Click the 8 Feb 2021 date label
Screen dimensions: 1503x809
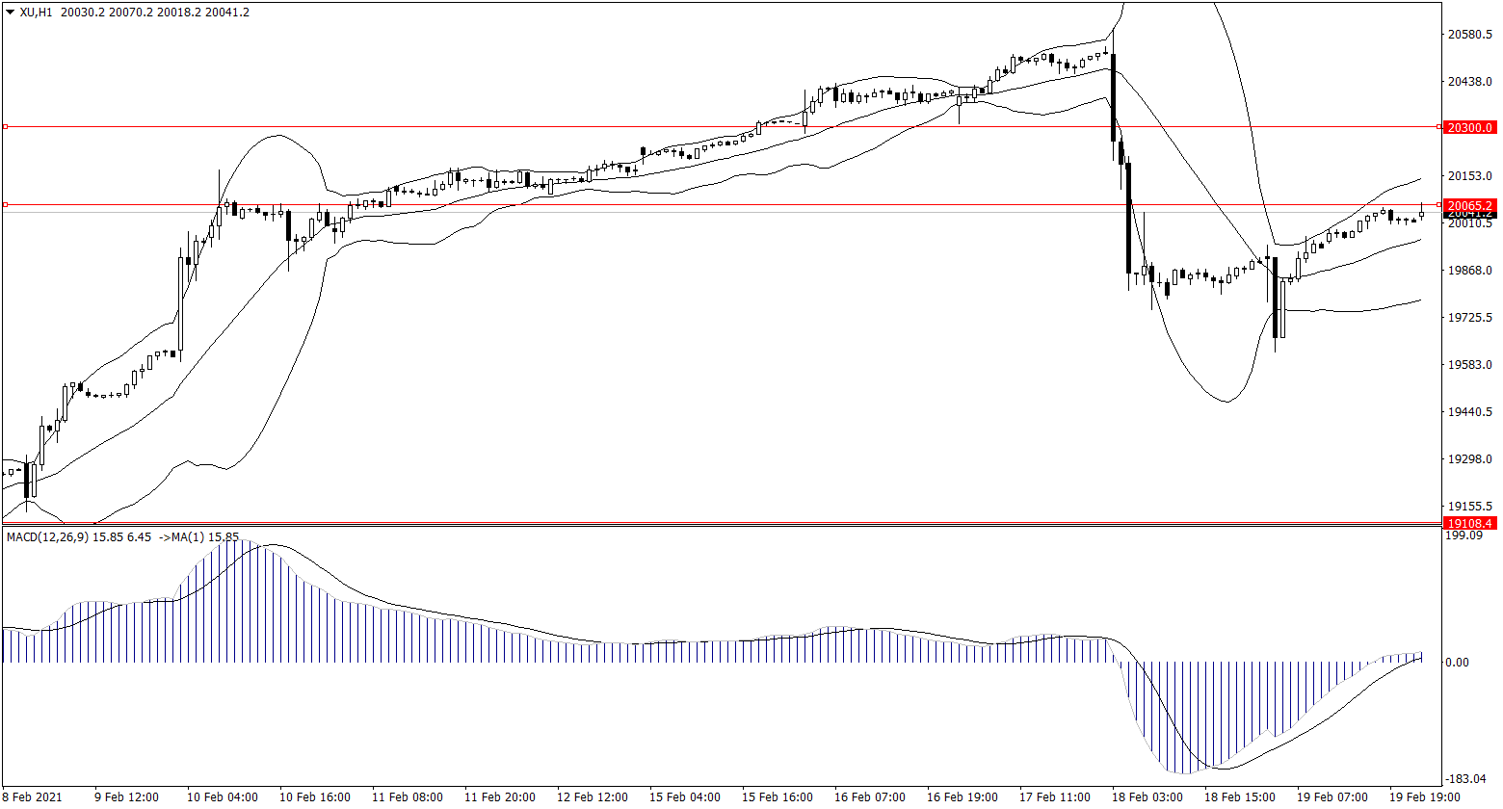34,797
